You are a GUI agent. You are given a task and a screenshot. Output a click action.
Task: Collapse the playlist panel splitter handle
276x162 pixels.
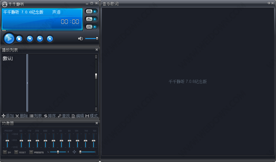point(27,83)
